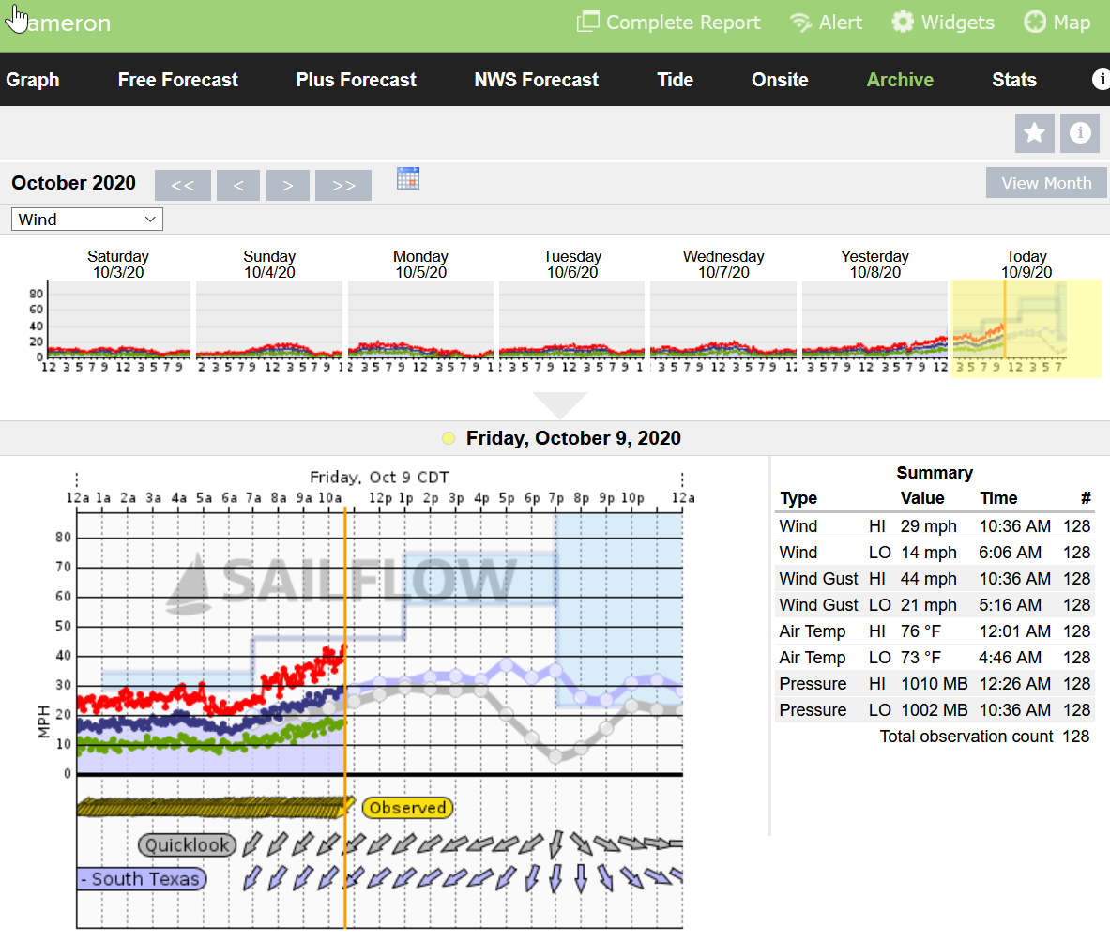The width and height of the screenshot is (1110, 942).
Task: Open the NWS Forecast tab
Action: coord(536,80)
